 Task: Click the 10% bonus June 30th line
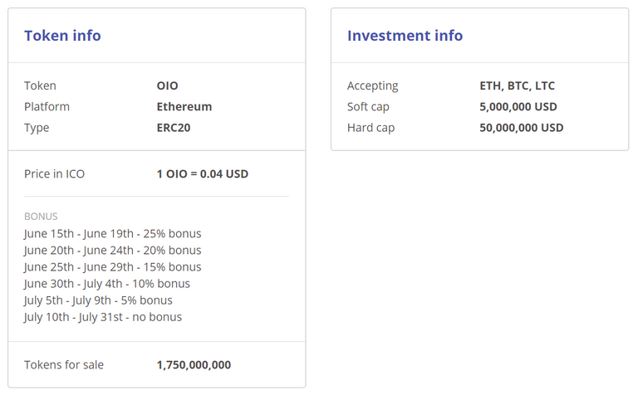click(107, 284)
